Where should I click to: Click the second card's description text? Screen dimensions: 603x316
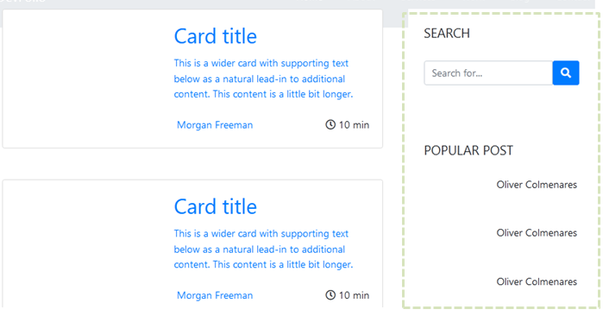pos(263,249)
